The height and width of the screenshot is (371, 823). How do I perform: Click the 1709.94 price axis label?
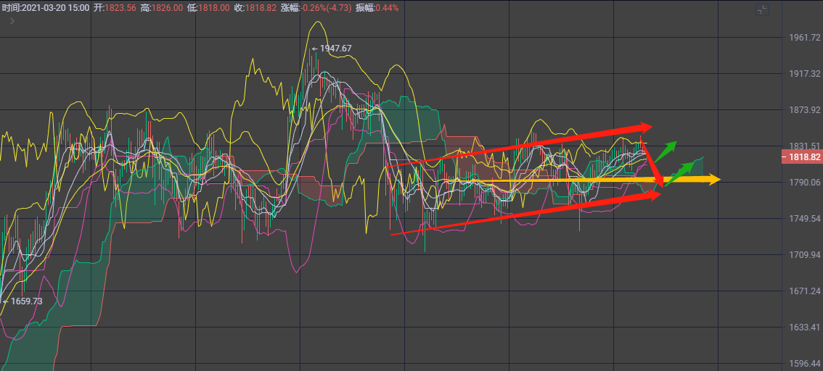click(805, 254)
